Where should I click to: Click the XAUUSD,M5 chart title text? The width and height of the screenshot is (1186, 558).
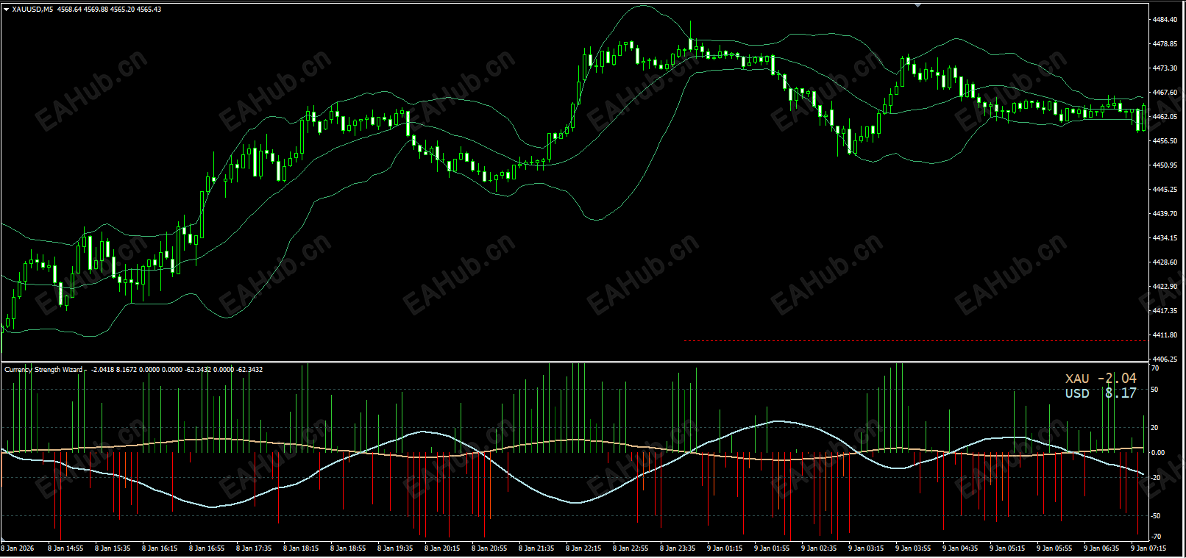[32, 10]
